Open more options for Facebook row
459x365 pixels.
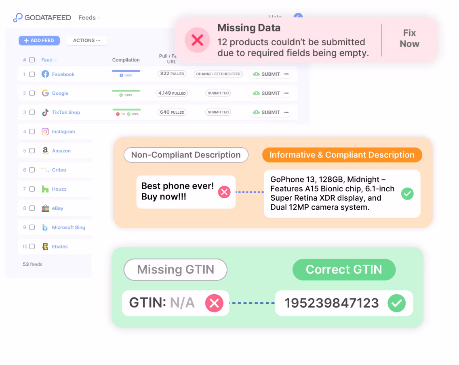[x=286, y=74]
